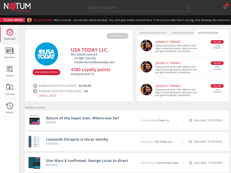This screenshot has width=231, height=173.
Task: Switch to the Latest Blog Posts tab
Action: pos(182,33)
